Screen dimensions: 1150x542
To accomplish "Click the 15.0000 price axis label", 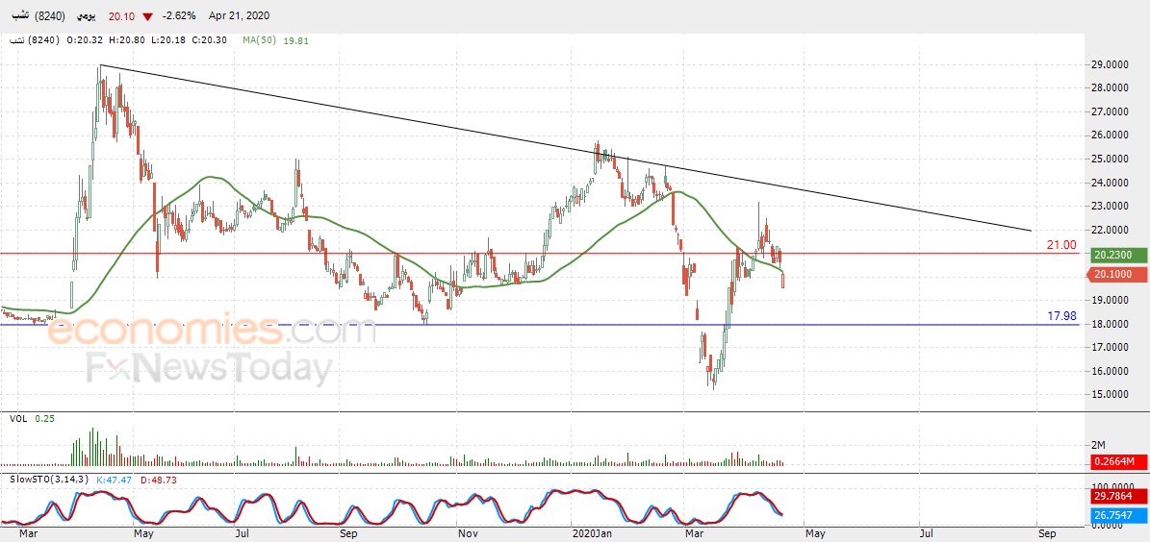I will (1111, 395).
